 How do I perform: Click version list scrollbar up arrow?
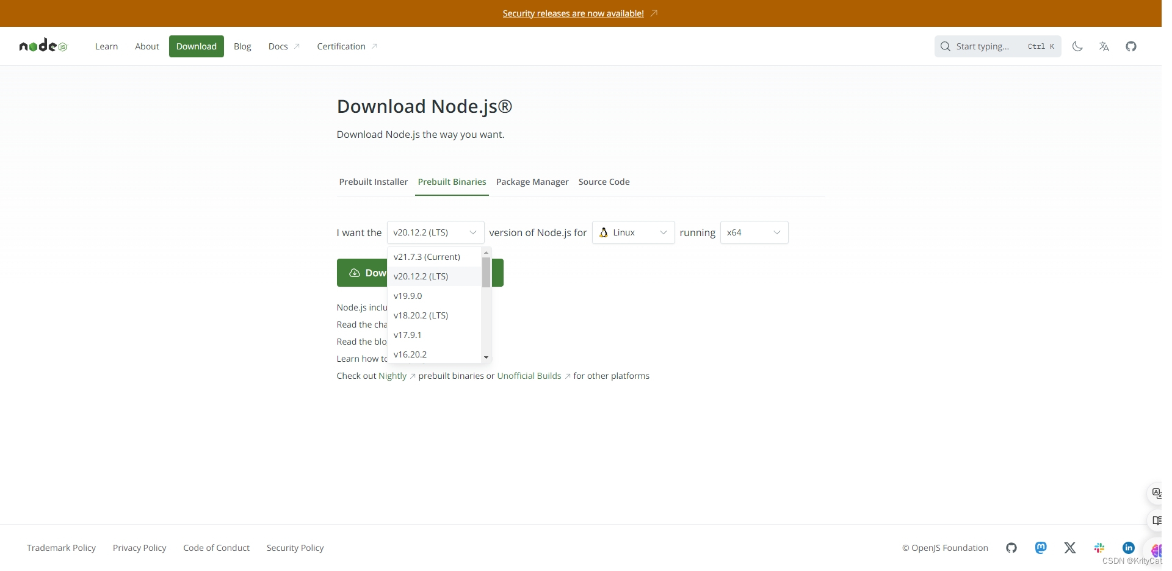[486, 252]
